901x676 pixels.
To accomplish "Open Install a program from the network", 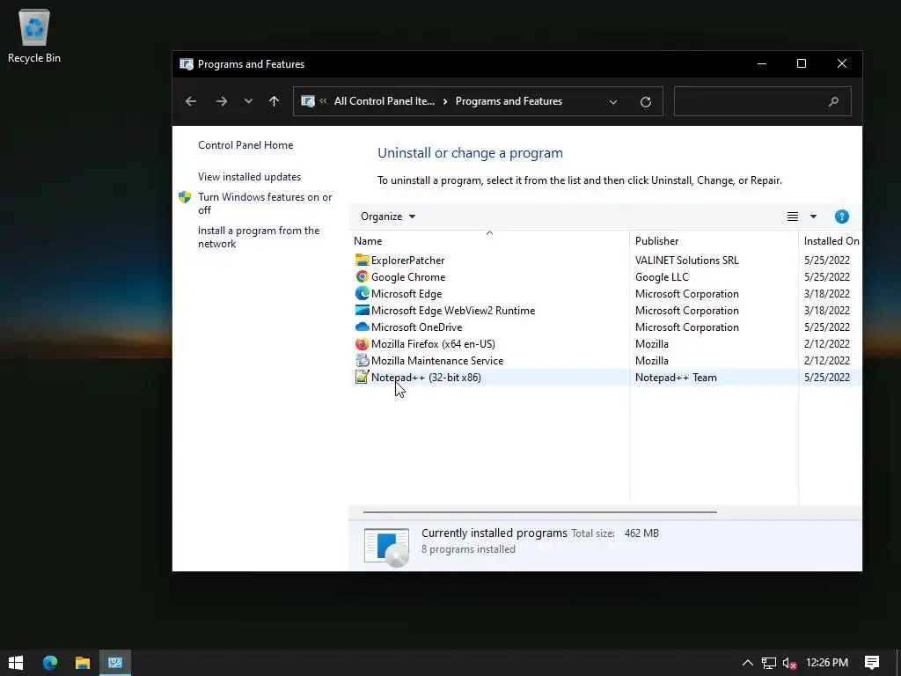I will 259,237.
